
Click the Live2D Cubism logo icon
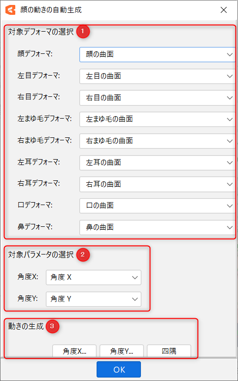click(x=10, y=10)
